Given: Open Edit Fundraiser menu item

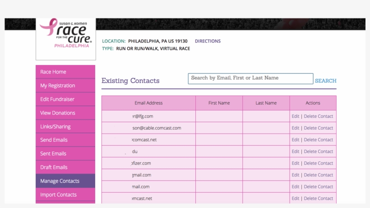Looking at the screenshot, I should [65, 99].
